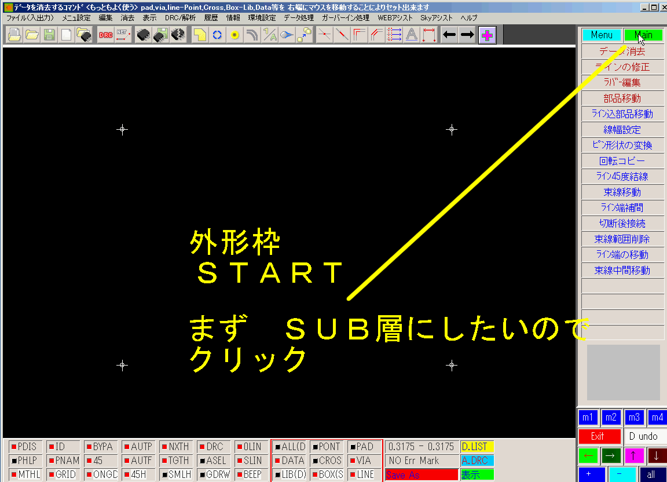
Task: Click the 1/A text numbering icon
Action: [270, 35]
